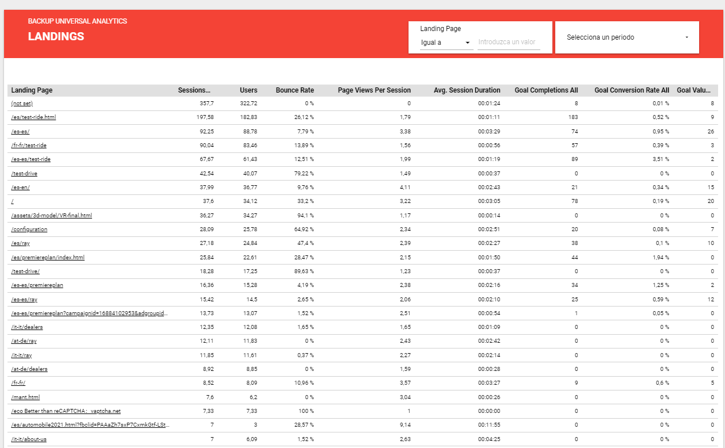725x448 pixels.
Task: Click the 'Introduzca un valor' input field
Action: coord(509,43)
